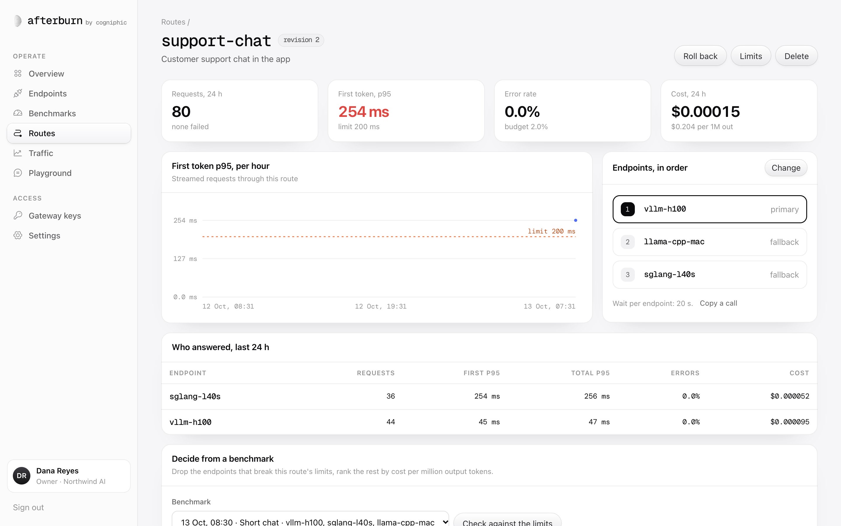Follow the Routes breadcrumb link
The width and height of the screenshot is (841, 526).
(x=173, y=22)
